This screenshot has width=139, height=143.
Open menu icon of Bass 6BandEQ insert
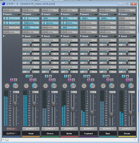104,18
